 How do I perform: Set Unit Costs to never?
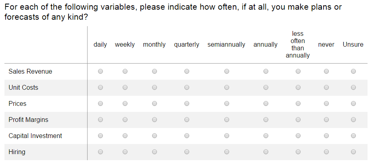[326, 88]
